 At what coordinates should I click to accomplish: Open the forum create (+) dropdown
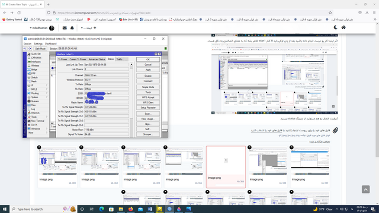pos(88,28)
